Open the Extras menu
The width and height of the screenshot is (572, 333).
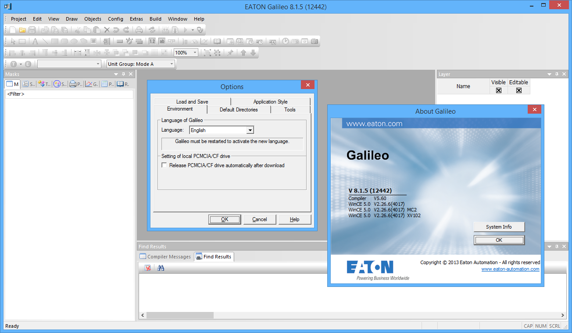136,19
